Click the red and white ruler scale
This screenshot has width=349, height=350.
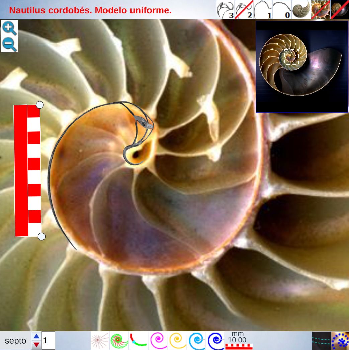[x=28, y=171]
